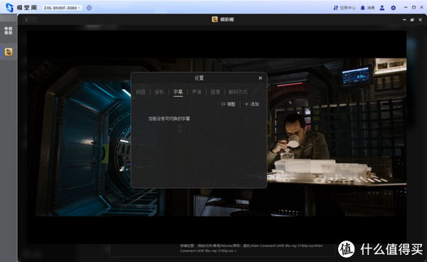
Task: Switch to the 图像 tab
Action: pos(215,92)
